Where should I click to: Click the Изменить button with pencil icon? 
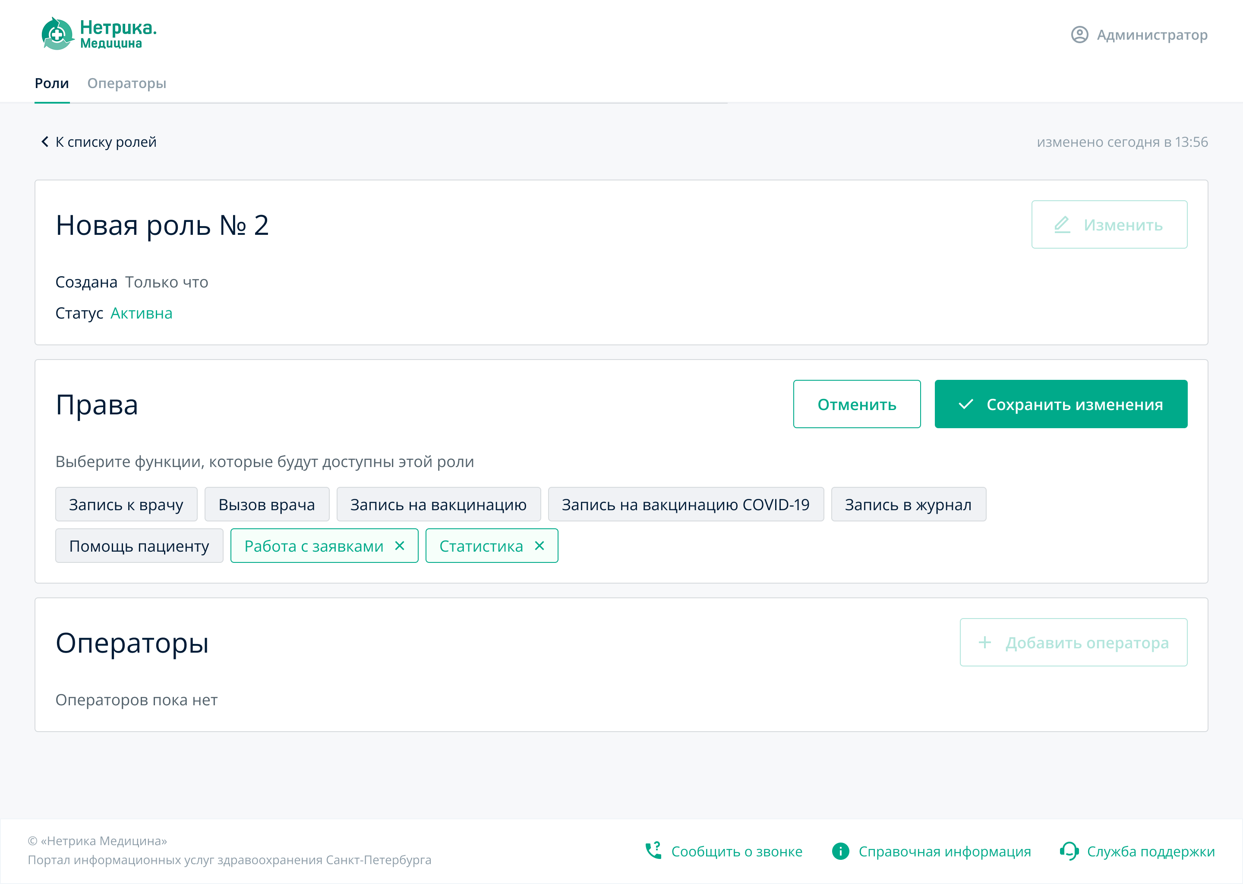(1109, 225)
